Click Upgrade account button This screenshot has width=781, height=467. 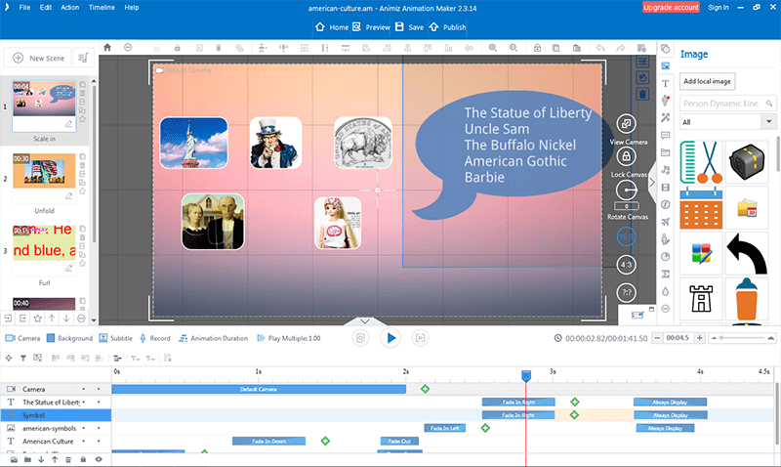click(671, 8)
